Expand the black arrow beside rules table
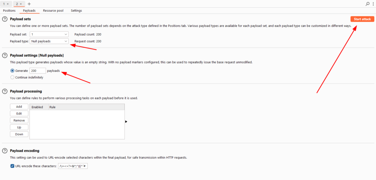 tap(126, 122)
